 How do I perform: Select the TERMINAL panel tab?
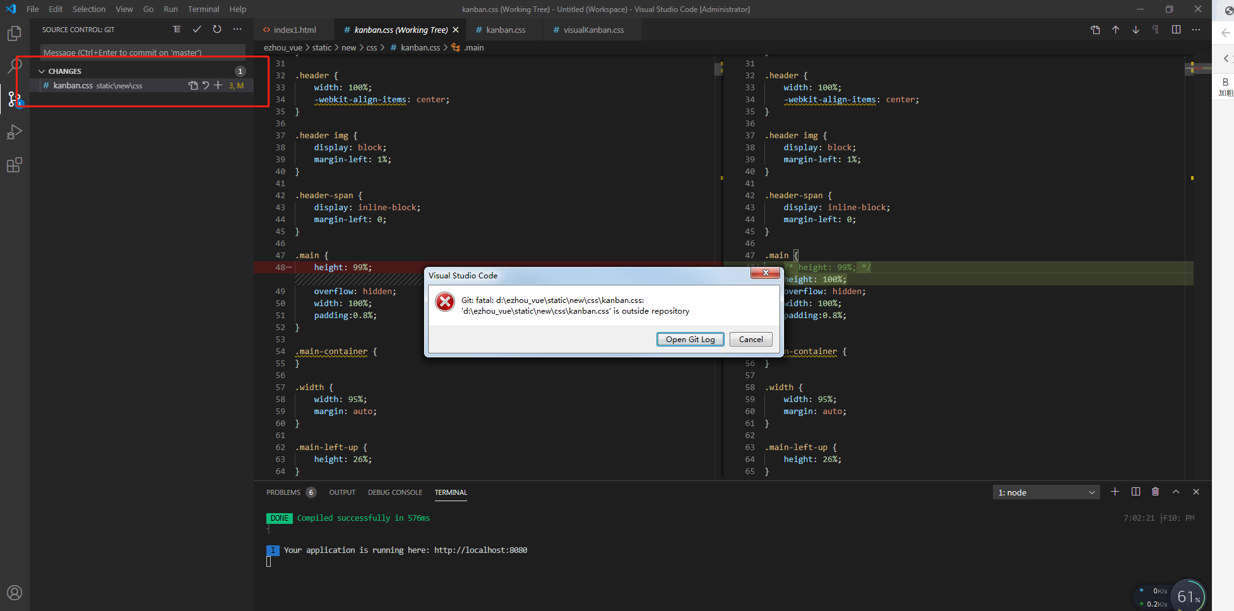pos(451,492)
